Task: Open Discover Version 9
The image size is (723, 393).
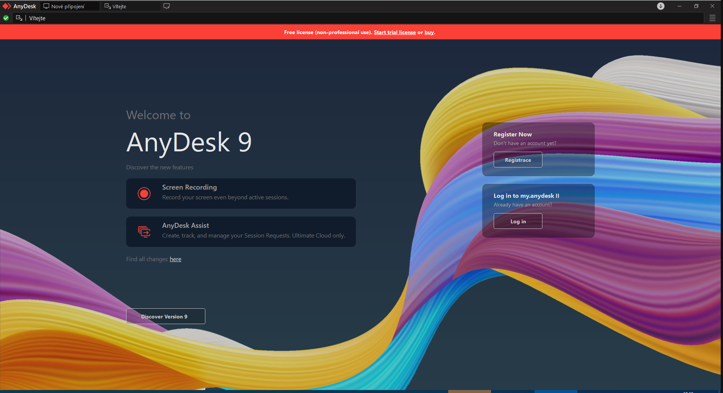Action: (x=166, y=316)
